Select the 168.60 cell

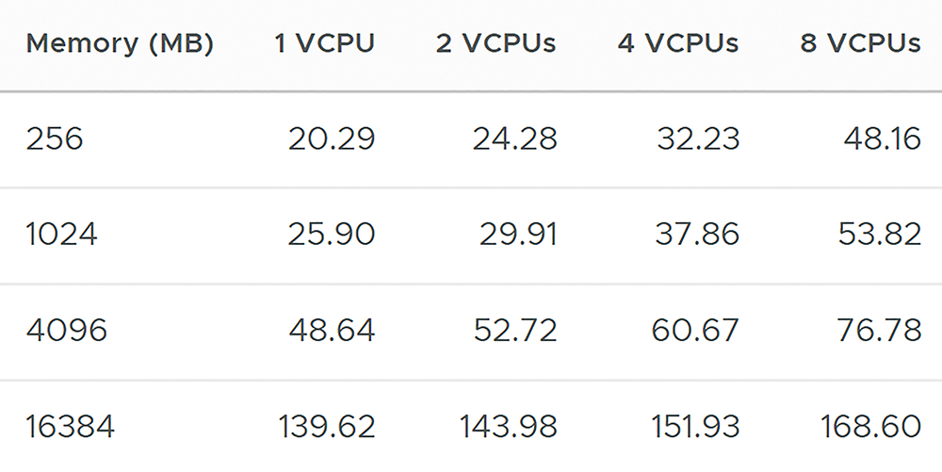point(870,427)
